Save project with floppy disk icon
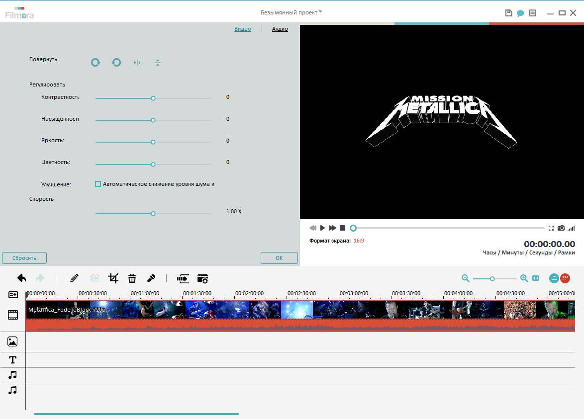The image size is (584, 419). pyautogui.click(x=509, y=13)
